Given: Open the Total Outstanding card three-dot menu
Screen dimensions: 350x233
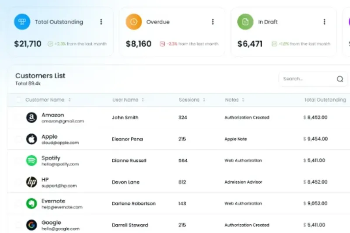Looking at the screenshot, I should [x=101, y=22].
